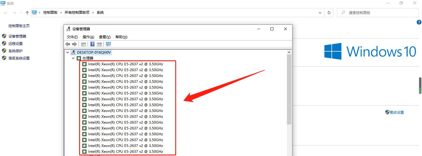Select the DESKTOP-016QH0V computer node
Viewport: 422px width, 156px height.
click(x=94, y=52)
